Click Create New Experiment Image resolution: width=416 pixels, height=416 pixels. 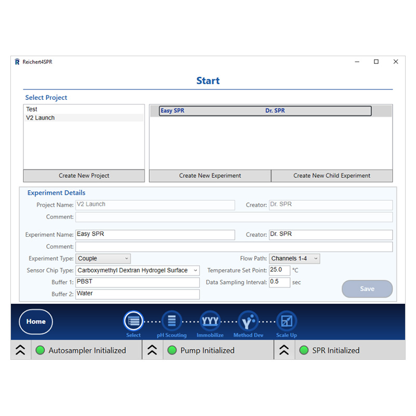coord(210,176)
